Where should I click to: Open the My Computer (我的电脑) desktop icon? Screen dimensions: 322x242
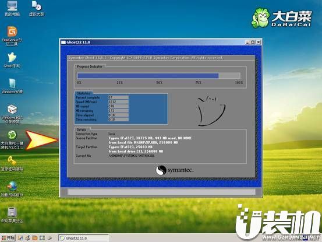pos(12,8)
